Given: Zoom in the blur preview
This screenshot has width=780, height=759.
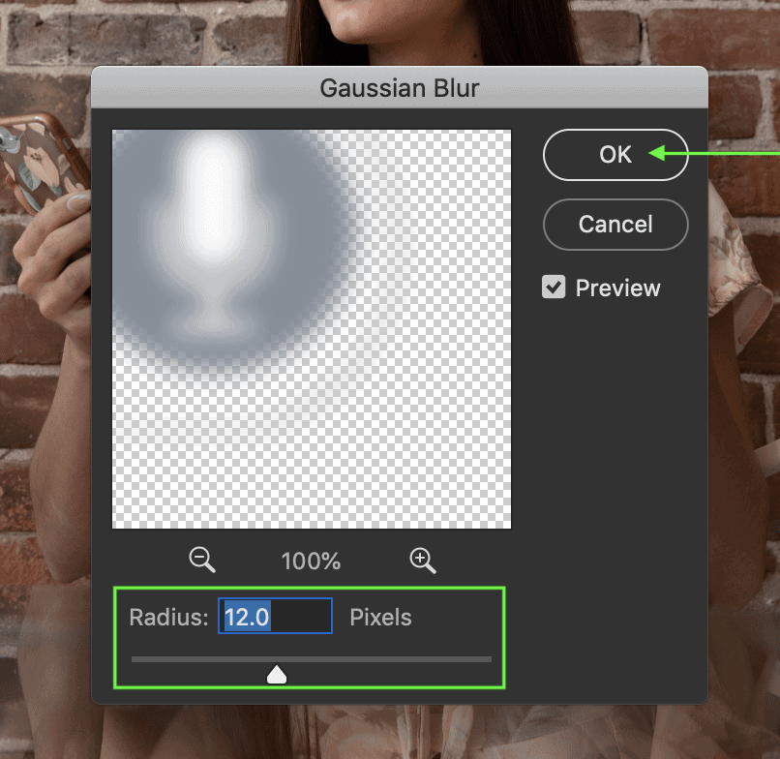Looking at the screenshot, I should 422,561.
